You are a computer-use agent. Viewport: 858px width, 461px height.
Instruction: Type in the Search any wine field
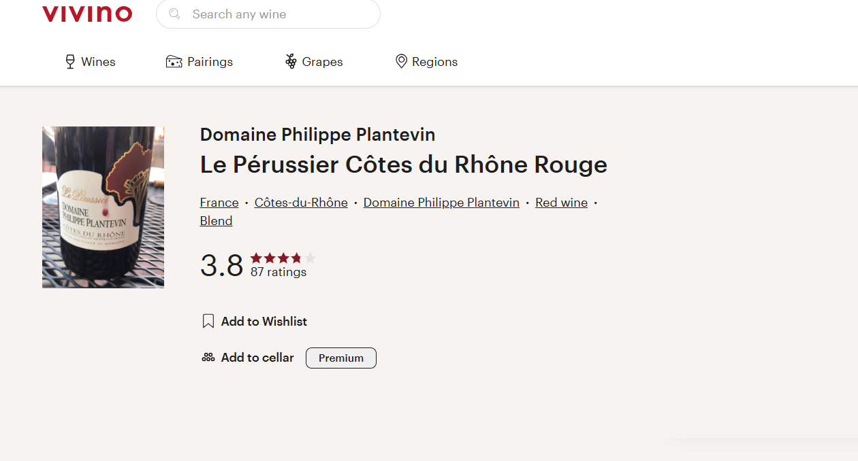click(279, 14)
